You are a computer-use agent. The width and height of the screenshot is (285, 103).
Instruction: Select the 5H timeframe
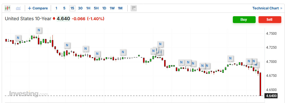tap(96, 8)
